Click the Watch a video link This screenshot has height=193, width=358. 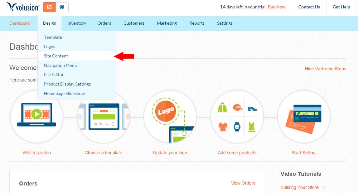point(36,153)
